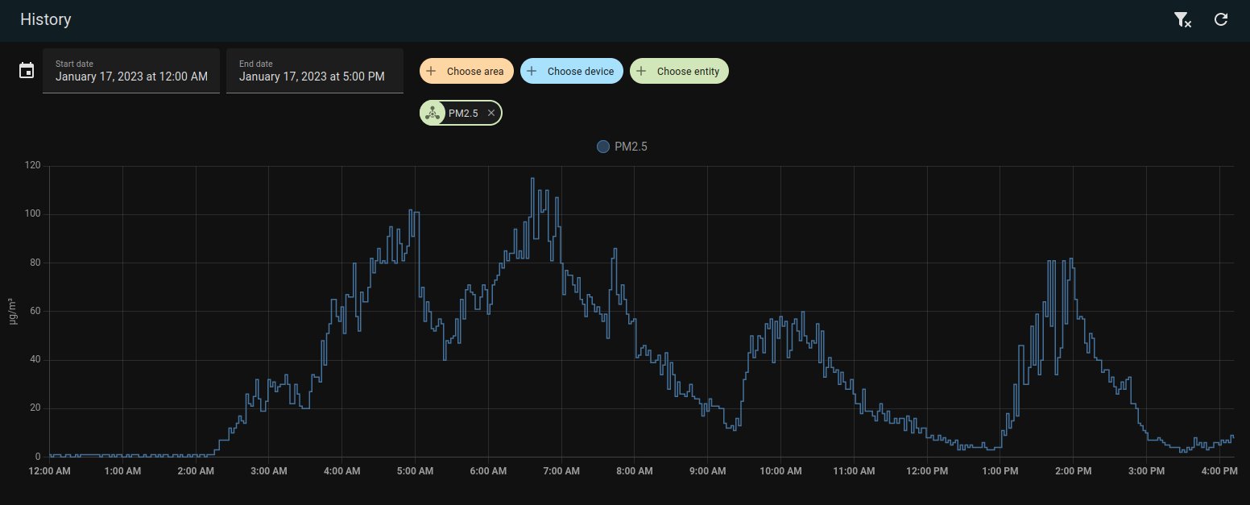Click the 11:00 AM axis label

point(855,470)
